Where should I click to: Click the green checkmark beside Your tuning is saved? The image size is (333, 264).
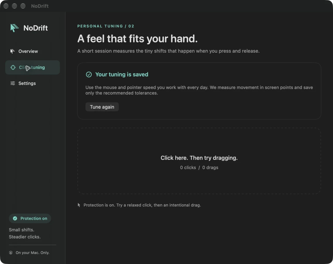(x=89, y=75)
